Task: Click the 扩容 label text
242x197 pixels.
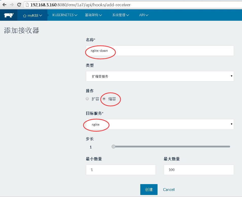Action: point(95,99)
